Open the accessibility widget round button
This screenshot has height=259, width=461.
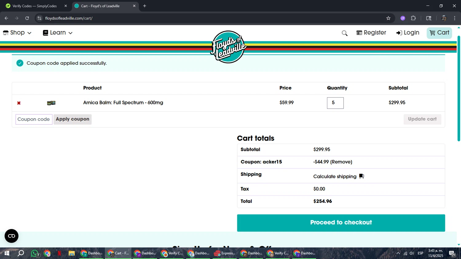[12, 236]
